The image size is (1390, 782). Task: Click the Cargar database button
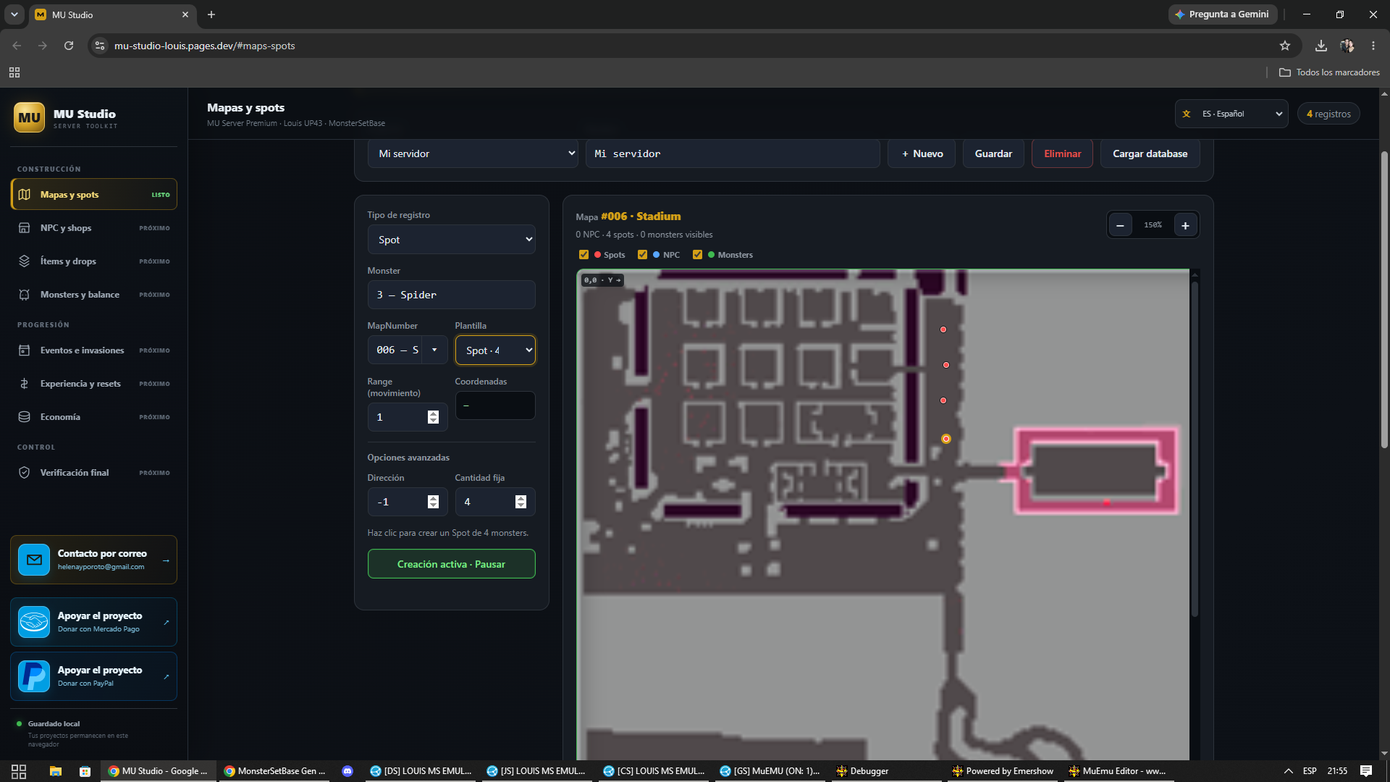(x=1150, y=154)
